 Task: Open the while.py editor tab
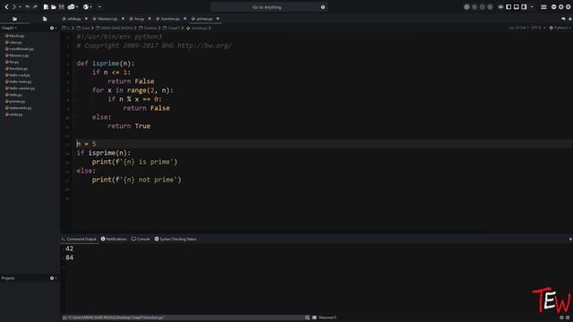73,19
